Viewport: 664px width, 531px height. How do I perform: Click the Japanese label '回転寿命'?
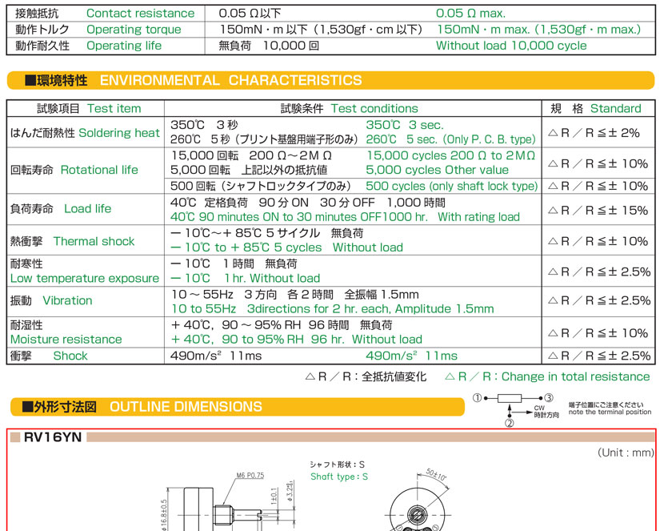[x=32, y=170]
